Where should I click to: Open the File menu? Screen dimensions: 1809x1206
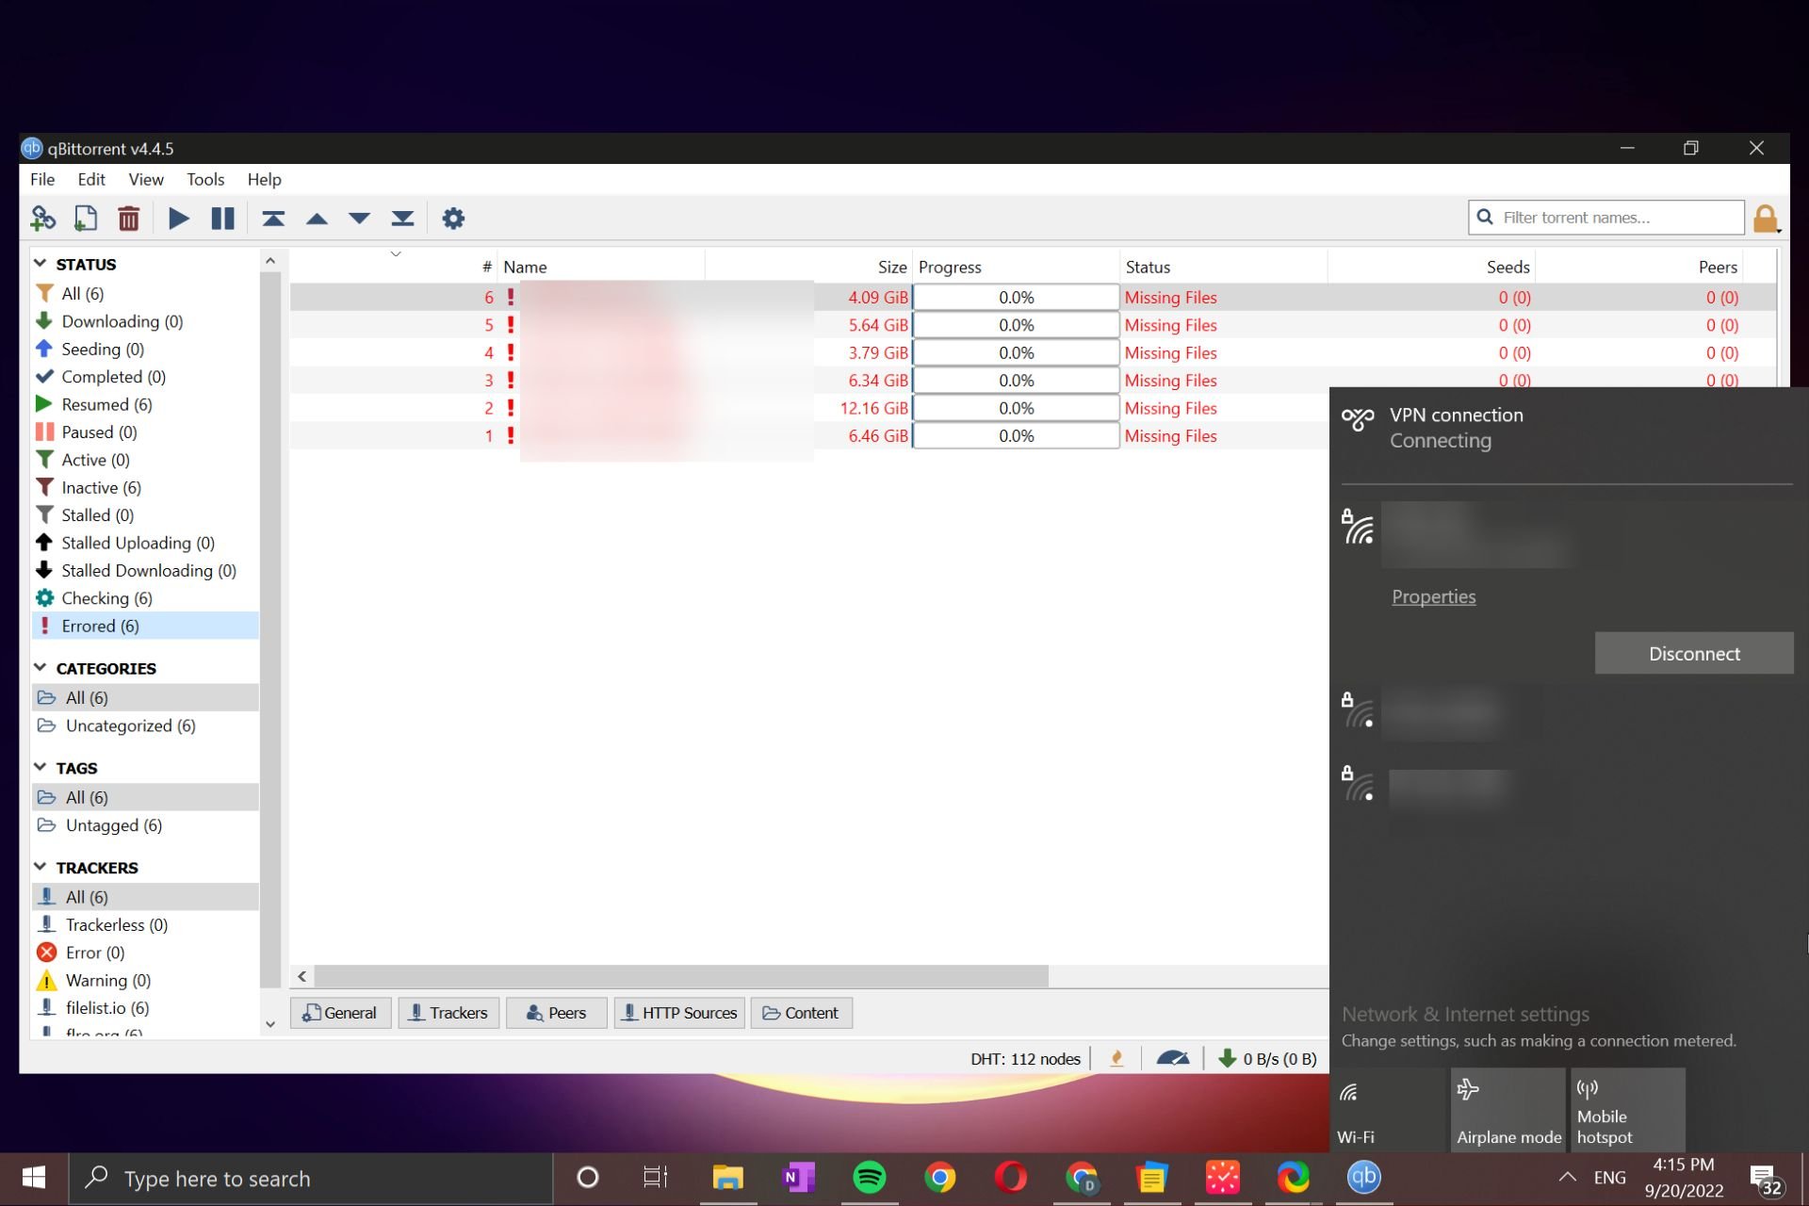pos(42,179)
